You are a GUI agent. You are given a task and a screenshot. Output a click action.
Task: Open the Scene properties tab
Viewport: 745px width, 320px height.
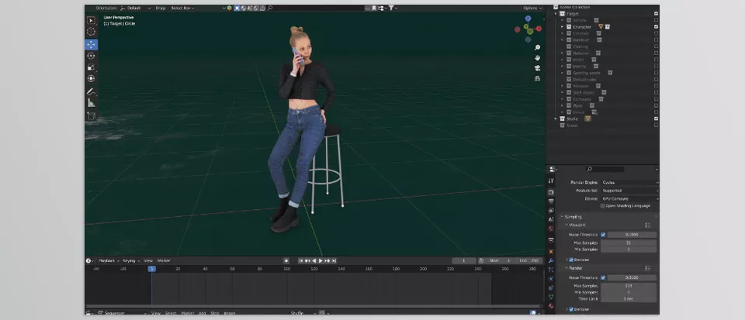551,219
